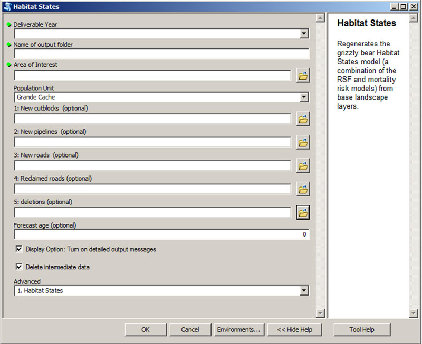
Task: Focus the New cutblocks input field
Action: point(152,119)
